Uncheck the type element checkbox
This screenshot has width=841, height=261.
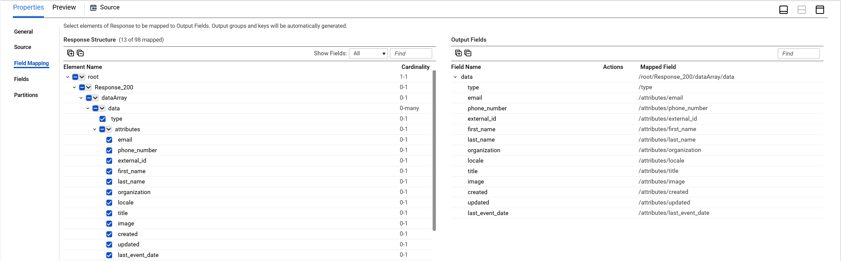(103, 119)
